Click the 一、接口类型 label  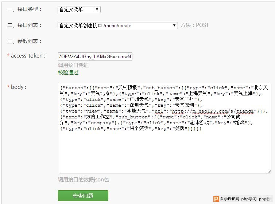[x=24, y=9]
